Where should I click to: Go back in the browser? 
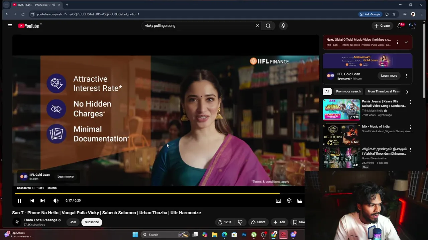point(7,14)
